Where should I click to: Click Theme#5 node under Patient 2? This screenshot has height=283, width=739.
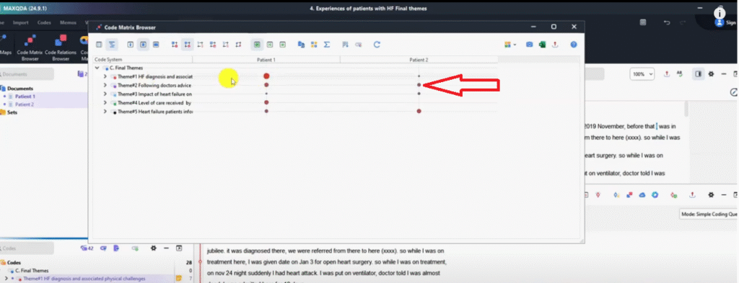tap(419, 111)
